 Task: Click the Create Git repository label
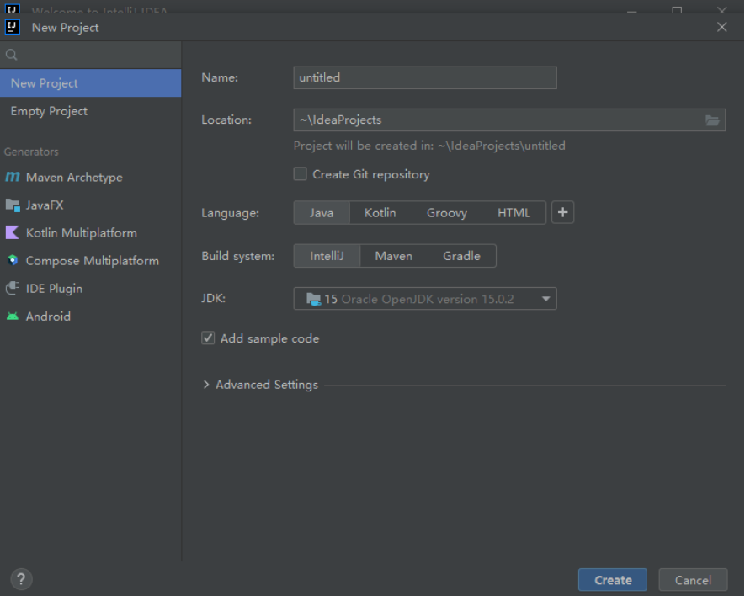tap(370, 174)
